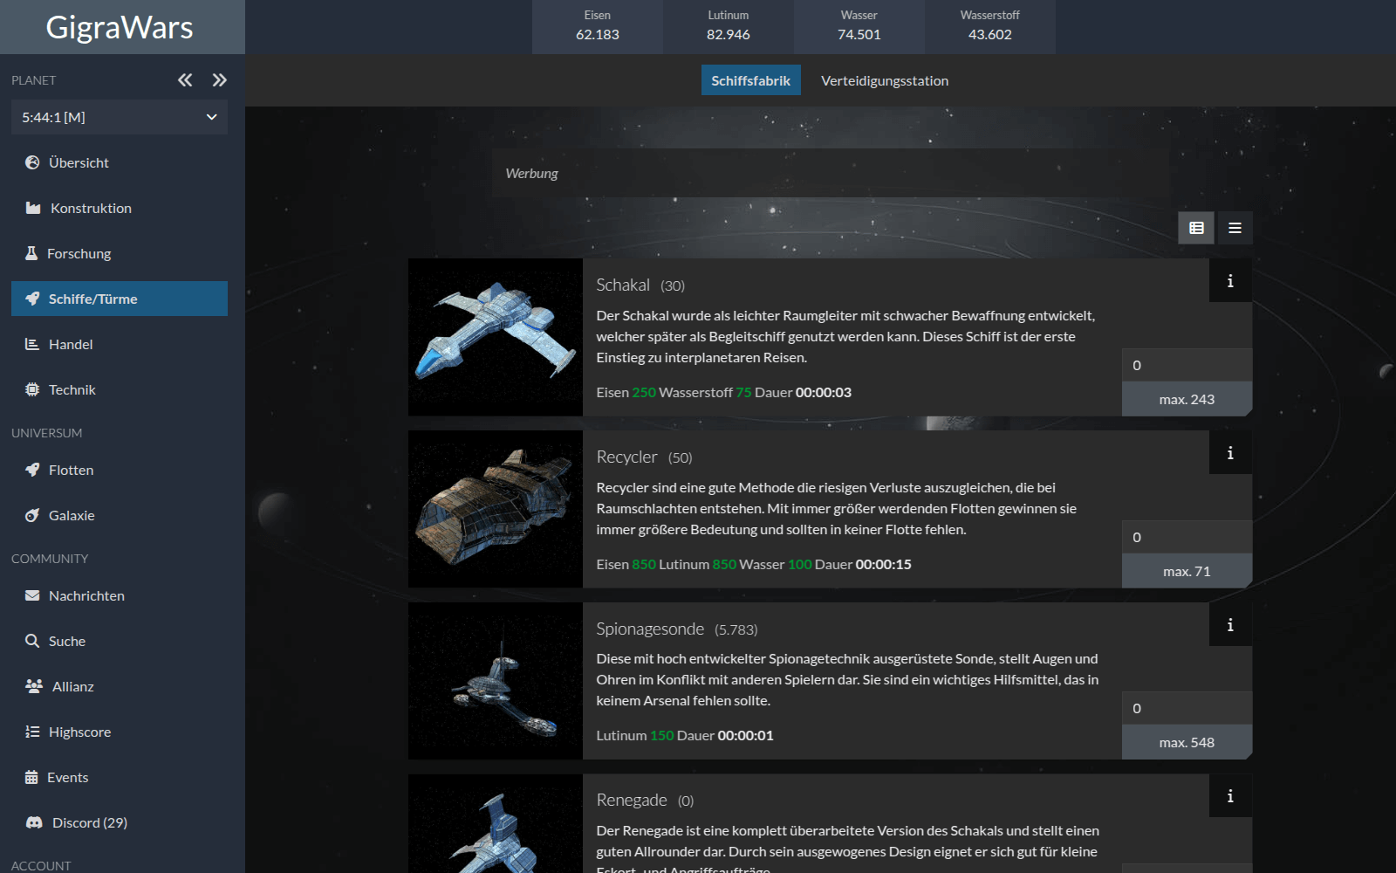Open the planet selector 5:44:1 [M]

coord(120,117)
